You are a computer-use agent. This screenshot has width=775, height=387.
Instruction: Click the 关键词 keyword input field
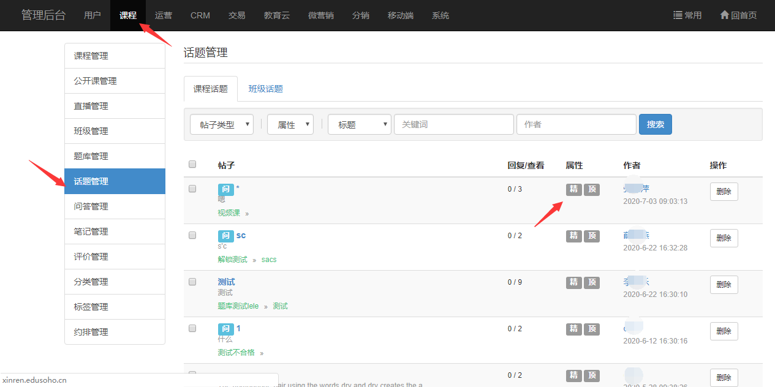(x=453, y=124)
